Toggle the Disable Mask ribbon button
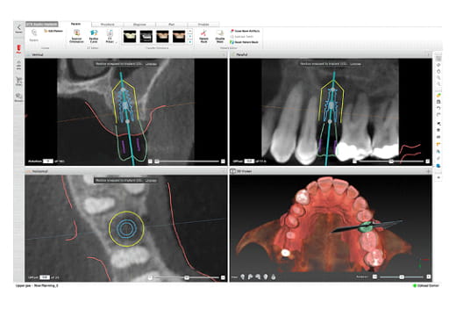 point(220,36)
